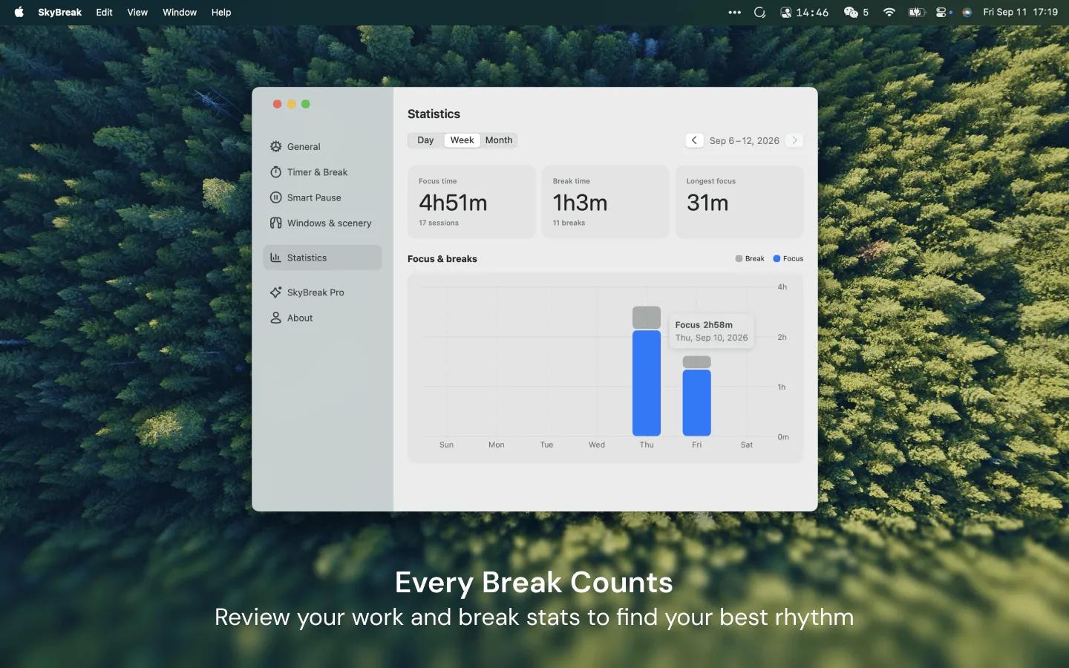
Task: Click the "4h" y-axis label
Action: pyautogui.click(x=782, y=287)
